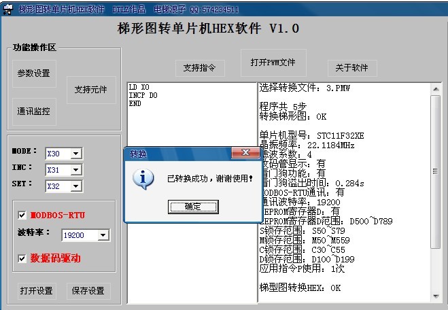Open the SET dropdown showing X32

[75, 185]
